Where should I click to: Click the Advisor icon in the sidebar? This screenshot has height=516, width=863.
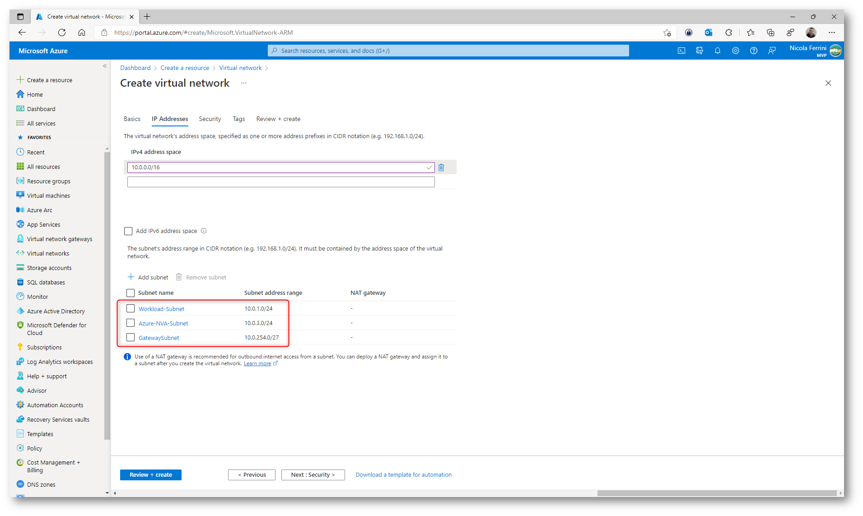pyautogui.click(x=20, y=390)
